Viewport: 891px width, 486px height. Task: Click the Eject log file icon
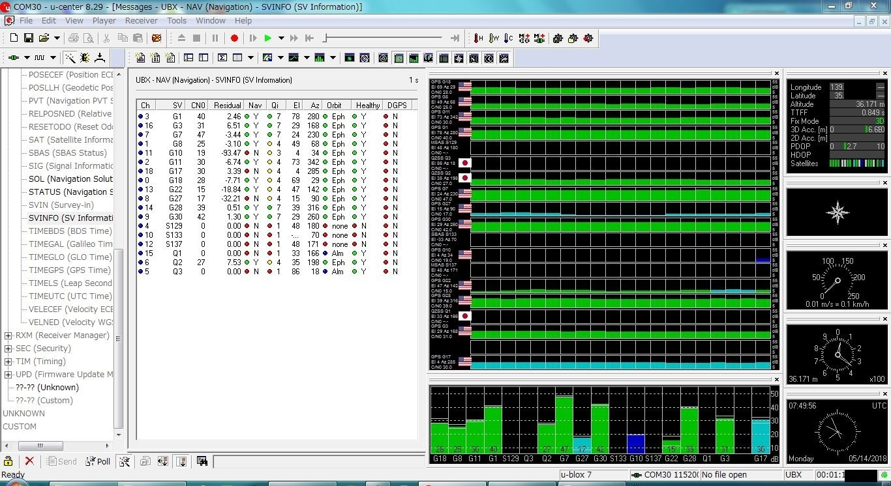(x=181, y=38)
